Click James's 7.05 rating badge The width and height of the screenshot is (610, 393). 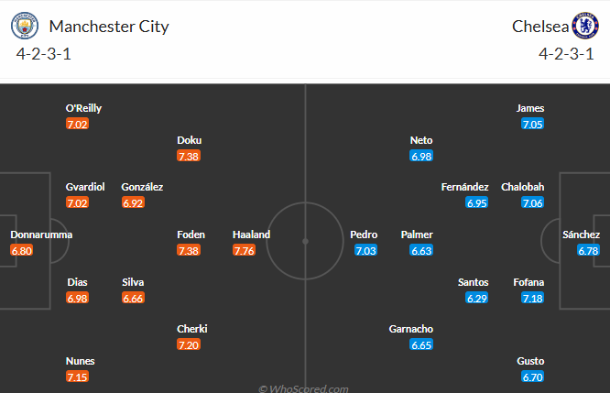pyautogui.click(x=531, y=124)
